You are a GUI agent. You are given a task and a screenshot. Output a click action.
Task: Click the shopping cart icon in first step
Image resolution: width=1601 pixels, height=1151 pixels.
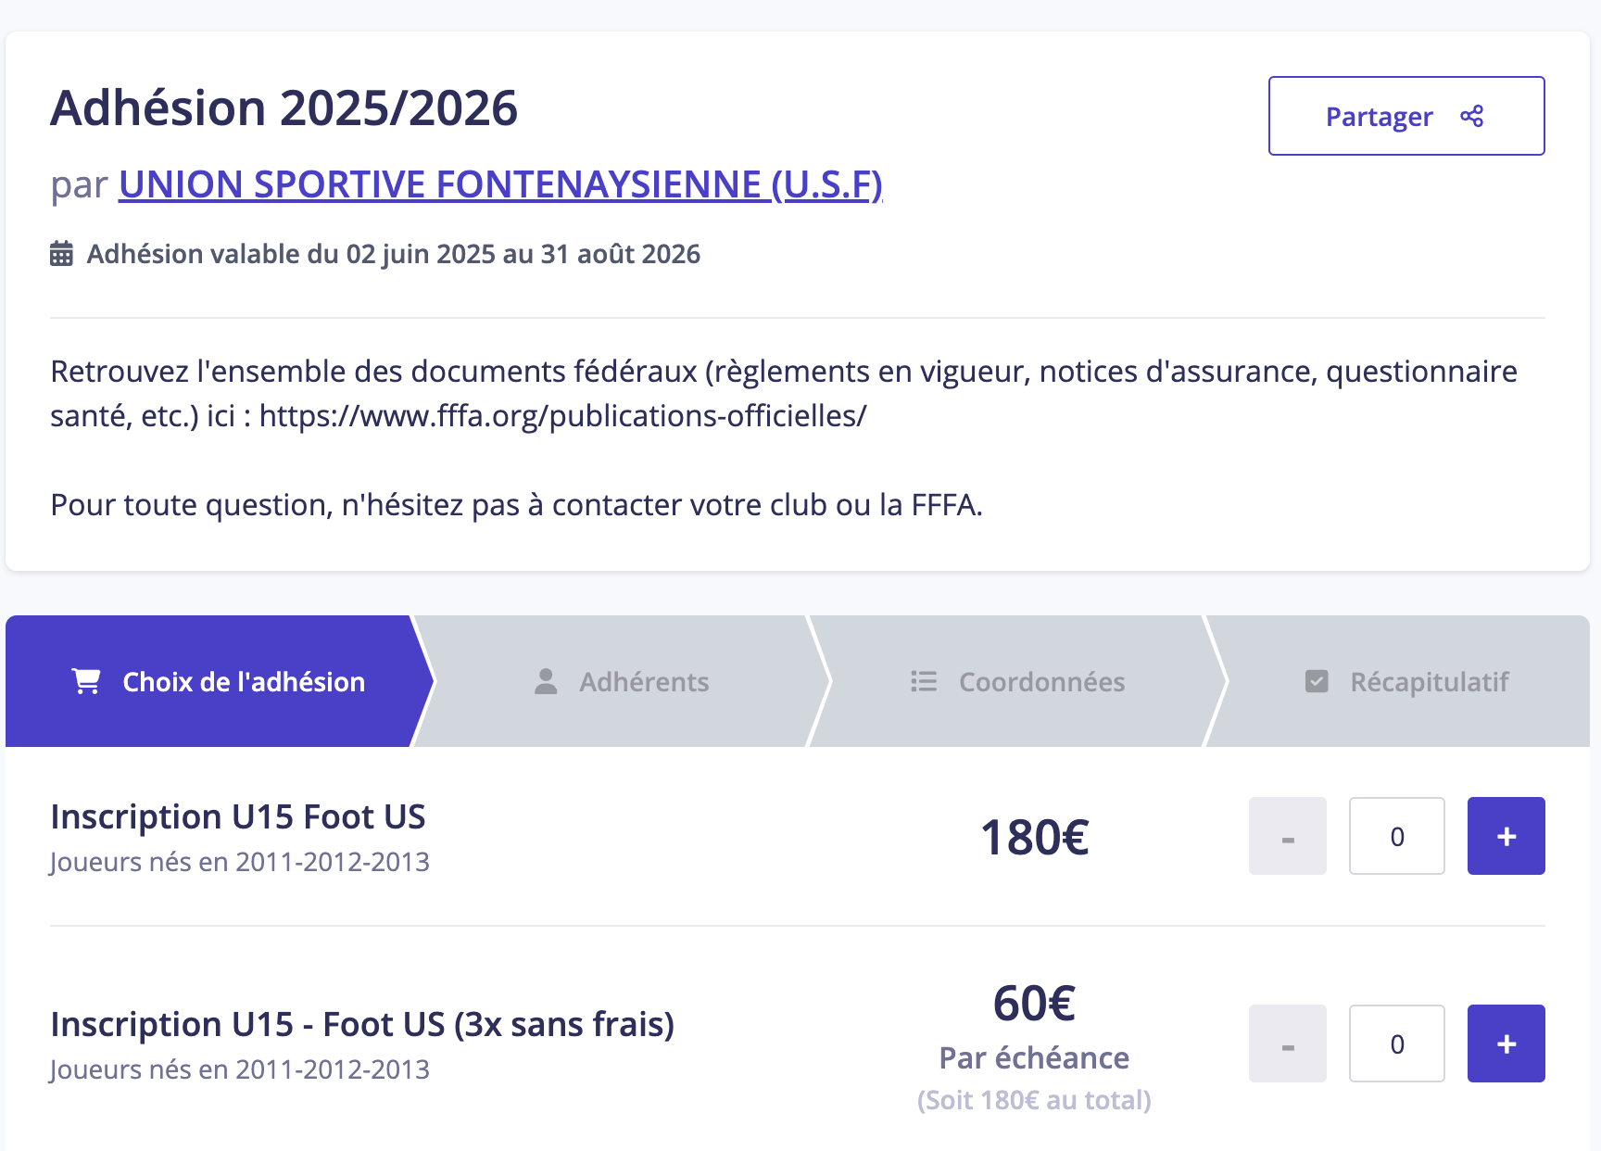86,681
